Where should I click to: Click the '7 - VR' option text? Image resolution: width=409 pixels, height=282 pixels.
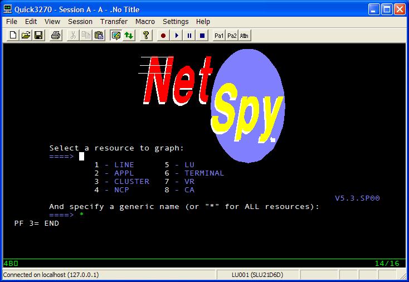pyautogui.click(x=179, y=181)
